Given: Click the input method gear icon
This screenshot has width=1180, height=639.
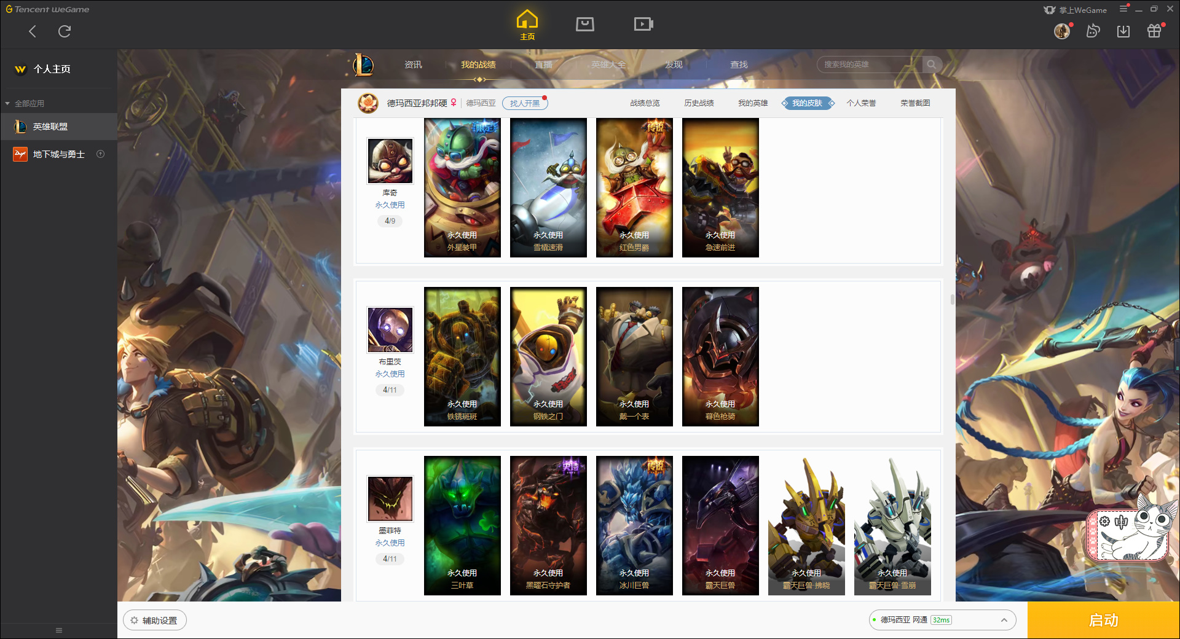Looking at the screenshot, I should [x=1104, y=522].
